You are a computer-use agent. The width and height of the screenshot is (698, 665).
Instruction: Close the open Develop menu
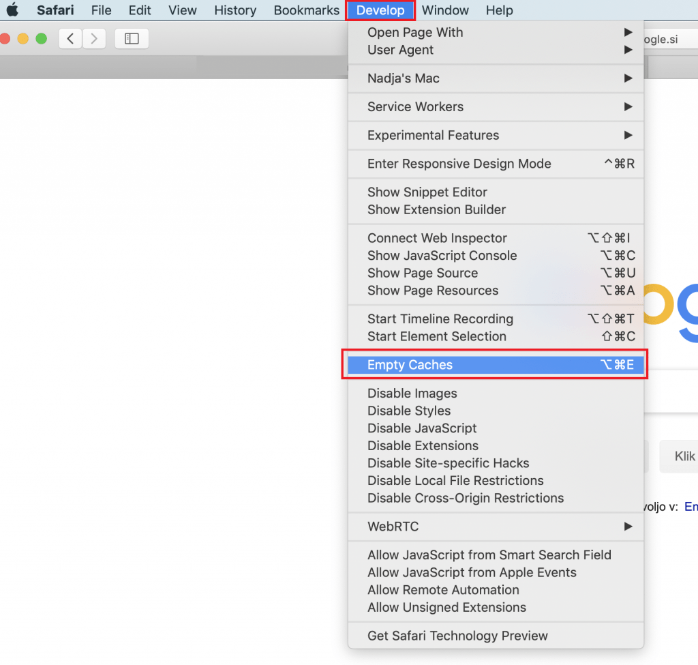click(380, 10)
